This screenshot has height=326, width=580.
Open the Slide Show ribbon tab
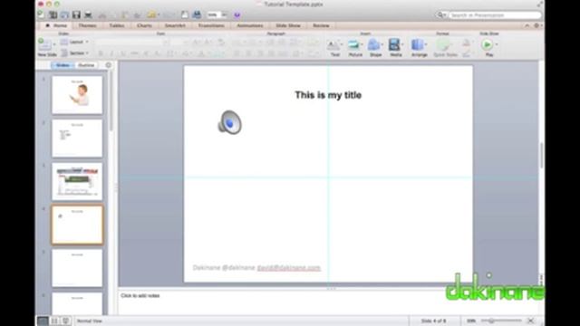(x=288, y=25)
